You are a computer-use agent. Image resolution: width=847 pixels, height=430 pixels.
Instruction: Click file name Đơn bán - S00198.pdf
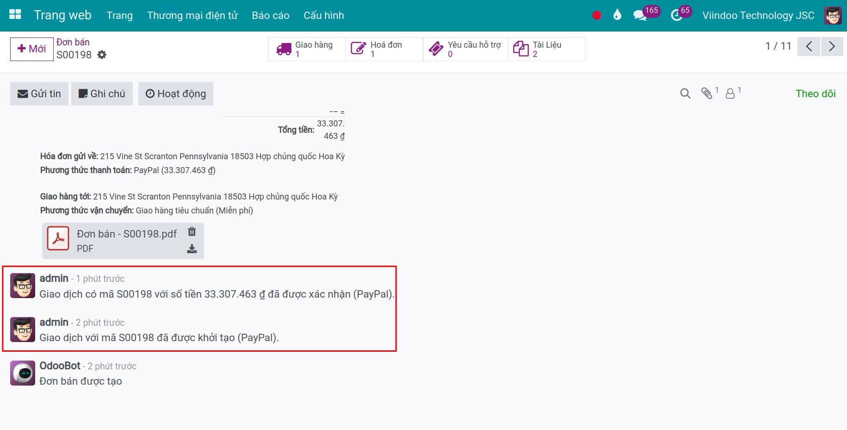click(x=127, y=234)
